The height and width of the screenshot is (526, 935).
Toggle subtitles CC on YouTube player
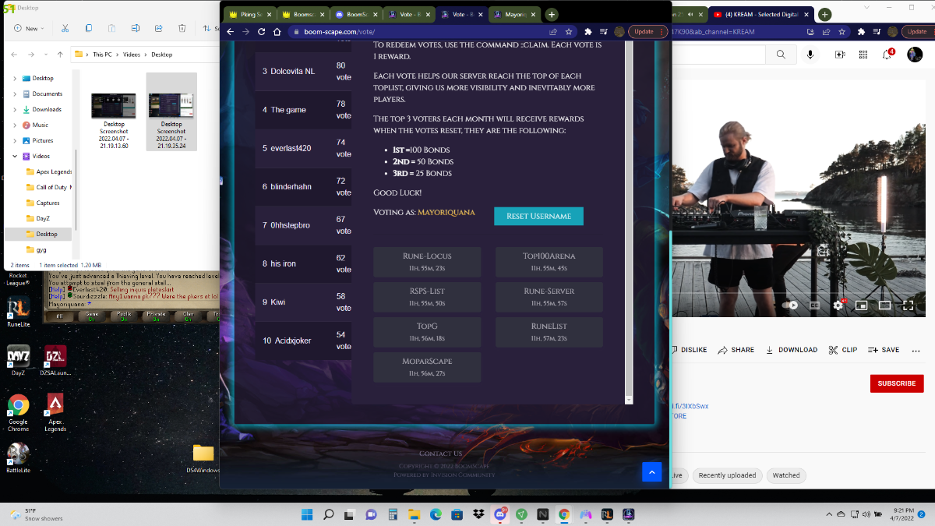[815, 305]
